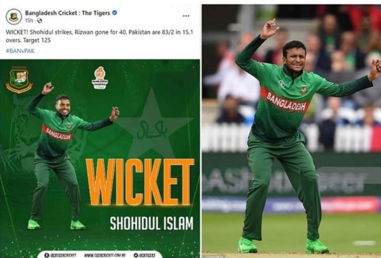Click the blue verified badge beside page name
Screen dimensions: 381x258
(x=114, y=12)
